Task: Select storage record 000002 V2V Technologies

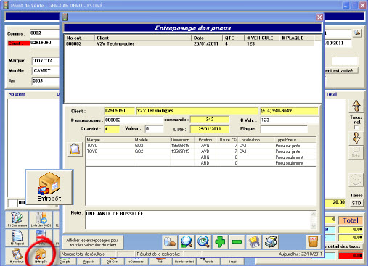Action: [190, 43]
